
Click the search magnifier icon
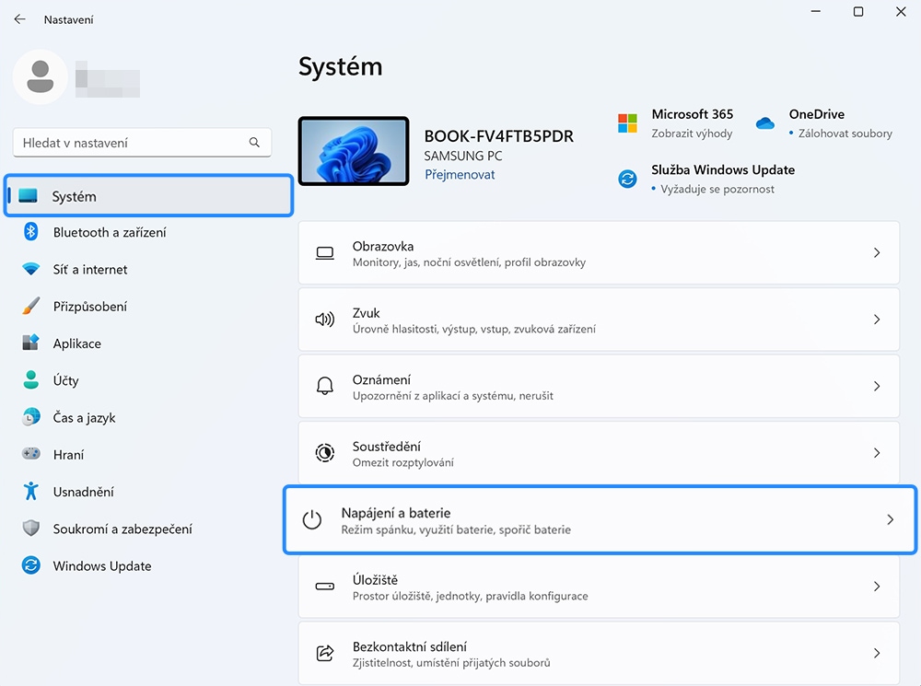[x=254, y=142]
